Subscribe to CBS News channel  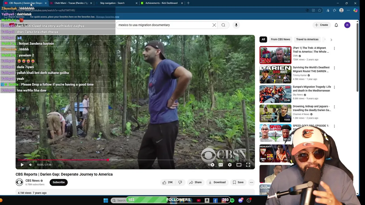[x=58, y=182]
